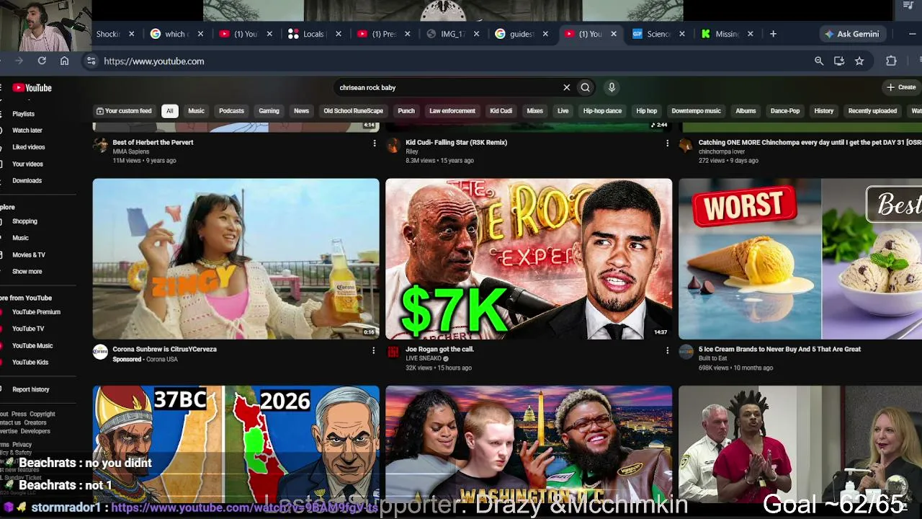Select the Old School RuneScape chip

pos(353,111)
